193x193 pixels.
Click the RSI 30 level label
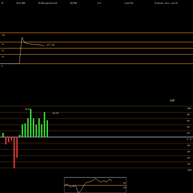(x=3, y=57)
